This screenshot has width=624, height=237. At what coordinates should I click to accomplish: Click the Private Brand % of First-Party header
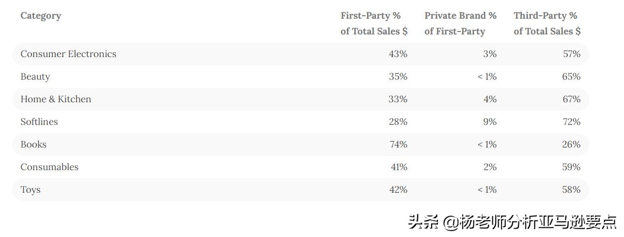(x=460, y=23)
